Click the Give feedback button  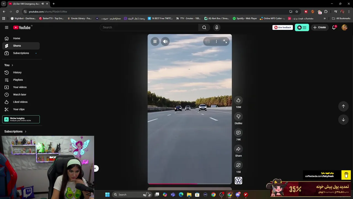(x=283, y=27)
